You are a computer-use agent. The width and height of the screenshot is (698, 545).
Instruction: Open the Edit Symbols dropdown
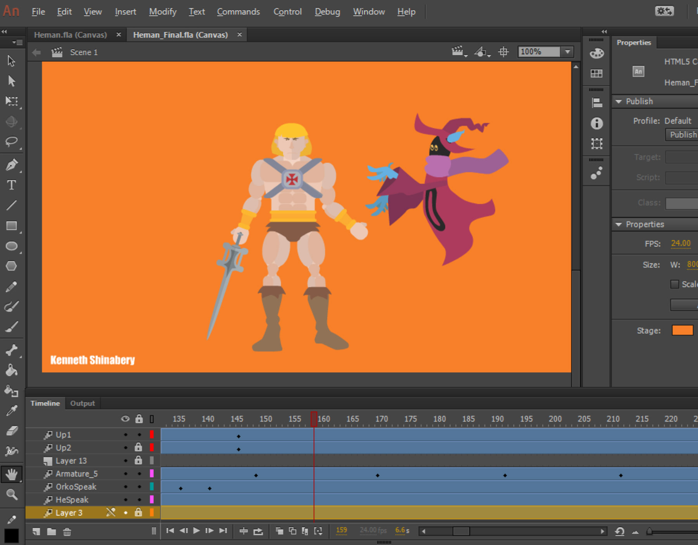(x=482, y=52)
